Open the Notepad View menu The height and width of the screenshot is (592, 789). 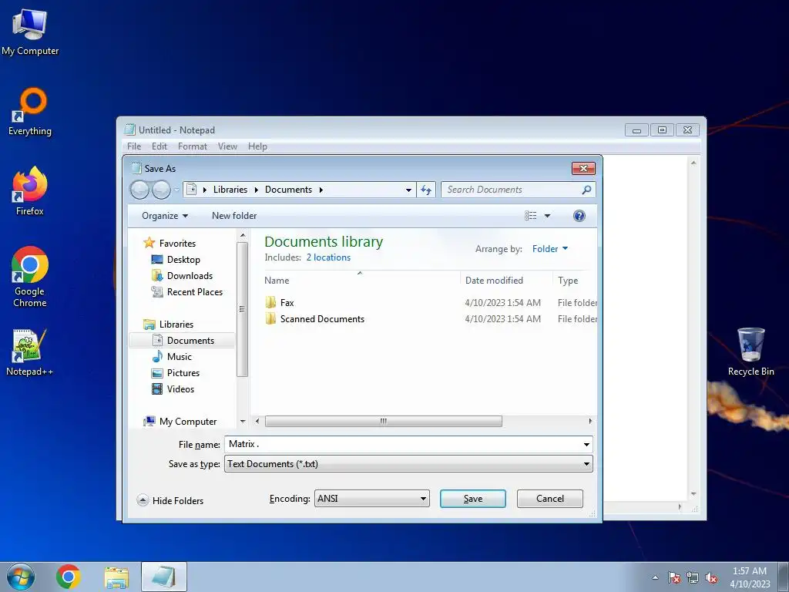pyautogui.click(x=227, y=146)
